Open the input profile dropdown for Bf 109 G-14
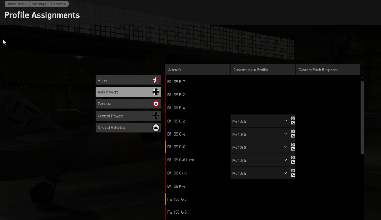381x220 pixels. [x=260, y=173]
